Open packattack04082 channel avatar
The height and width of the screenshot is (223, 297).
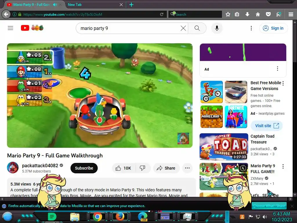coord(13,168)
